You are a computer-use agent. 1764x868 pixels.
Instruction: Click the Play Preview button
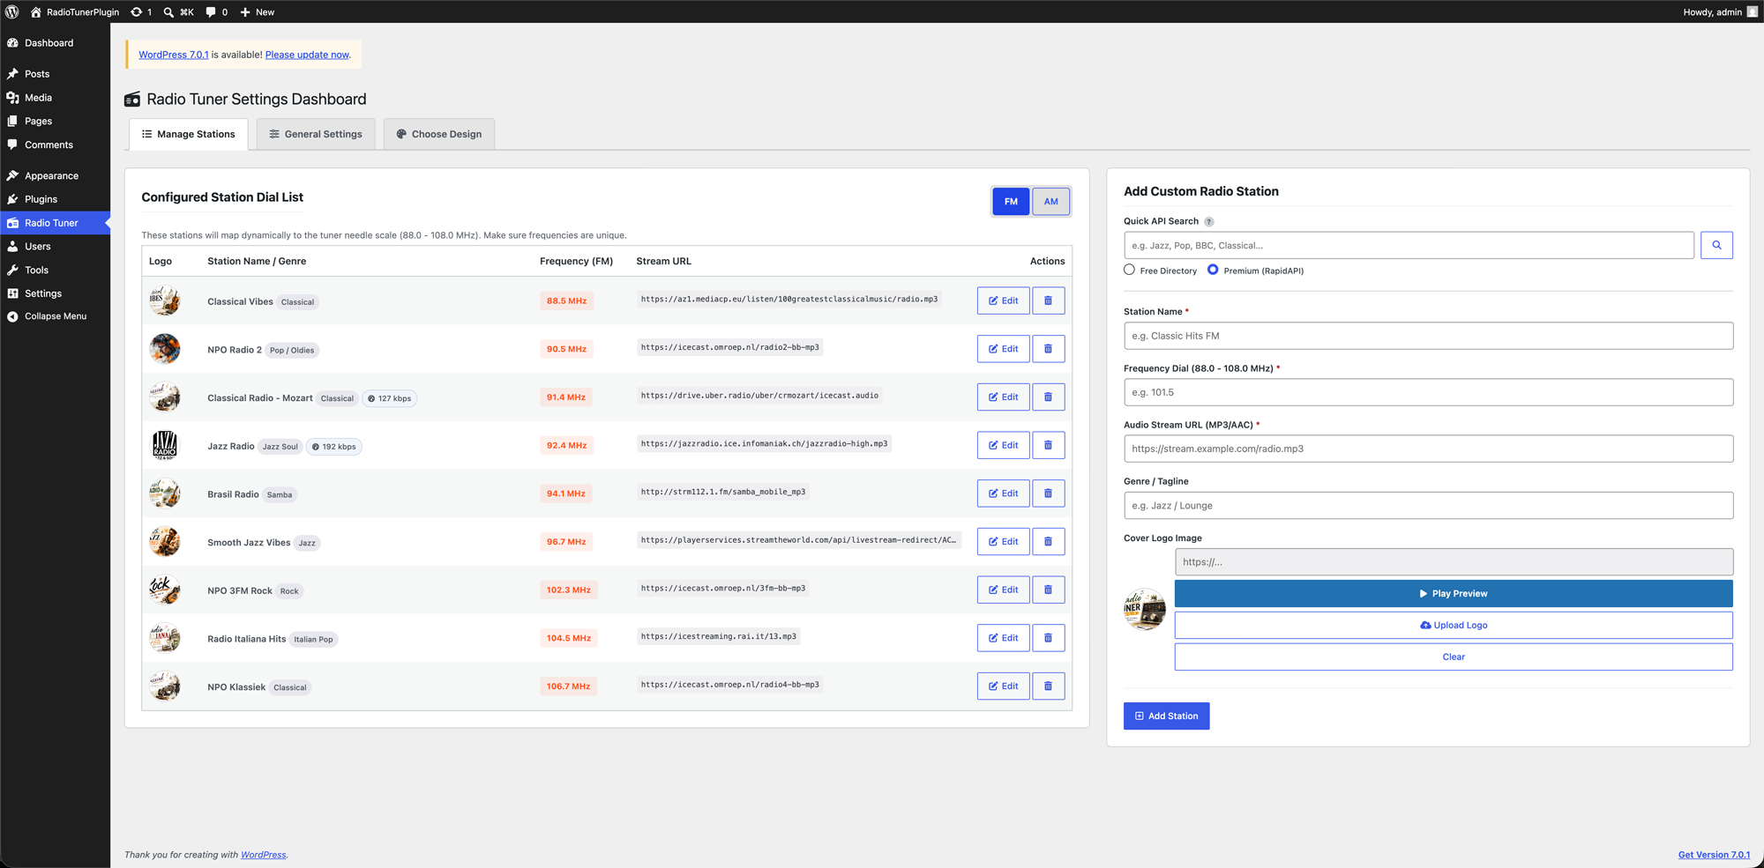pyautogui.click(x=1454, y=594)
